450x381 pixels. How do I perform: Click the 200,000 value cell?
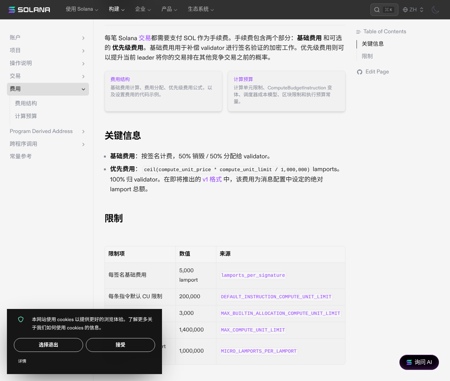coord(196,297)
